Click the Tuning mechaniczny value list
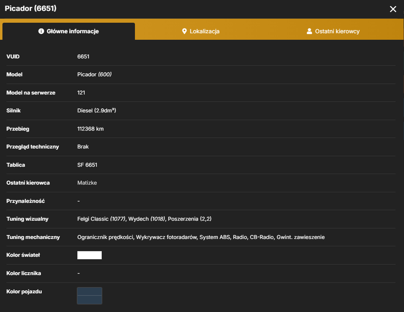The image size is (404, 312). pos(201,237)
